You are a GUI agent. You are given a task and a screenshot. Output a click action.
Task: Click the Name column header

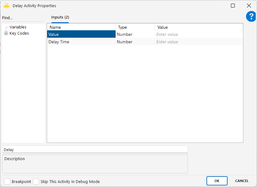tap(81, 27)
